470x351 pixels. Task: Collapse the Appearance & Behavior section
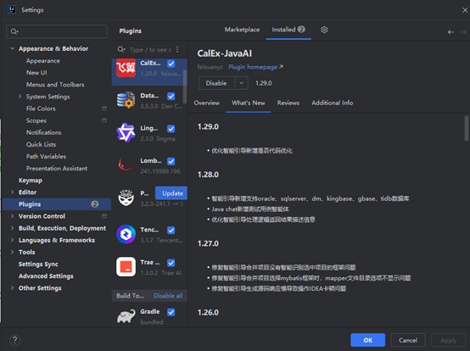coord(12,48)
